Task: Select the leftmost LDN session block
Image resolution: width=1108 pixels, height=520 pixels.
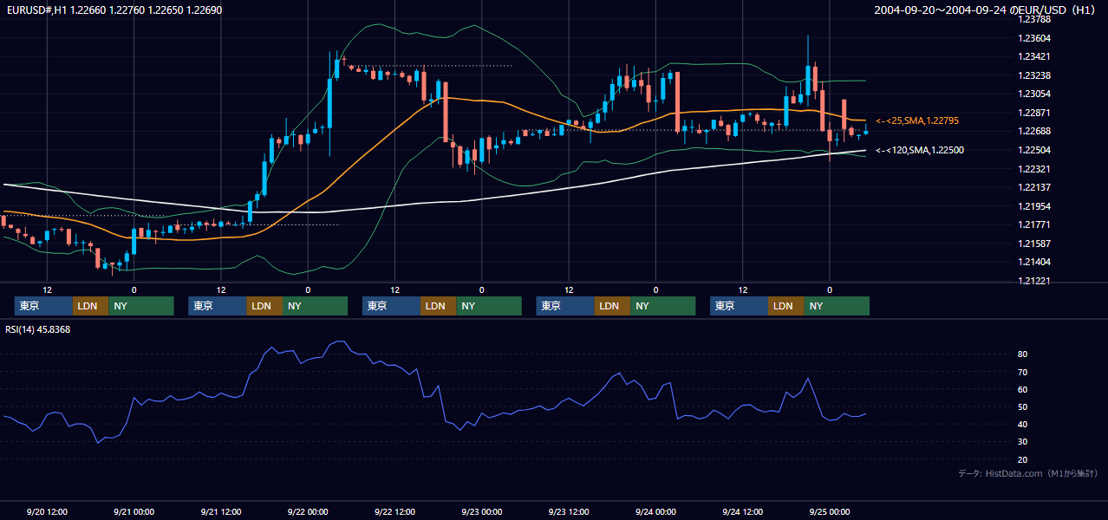Action: click(x=90, y=306)
